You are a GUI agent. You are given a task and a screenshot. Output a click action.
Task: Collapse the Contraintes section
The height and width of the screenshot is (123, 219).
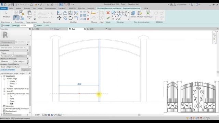coord(27,45)
